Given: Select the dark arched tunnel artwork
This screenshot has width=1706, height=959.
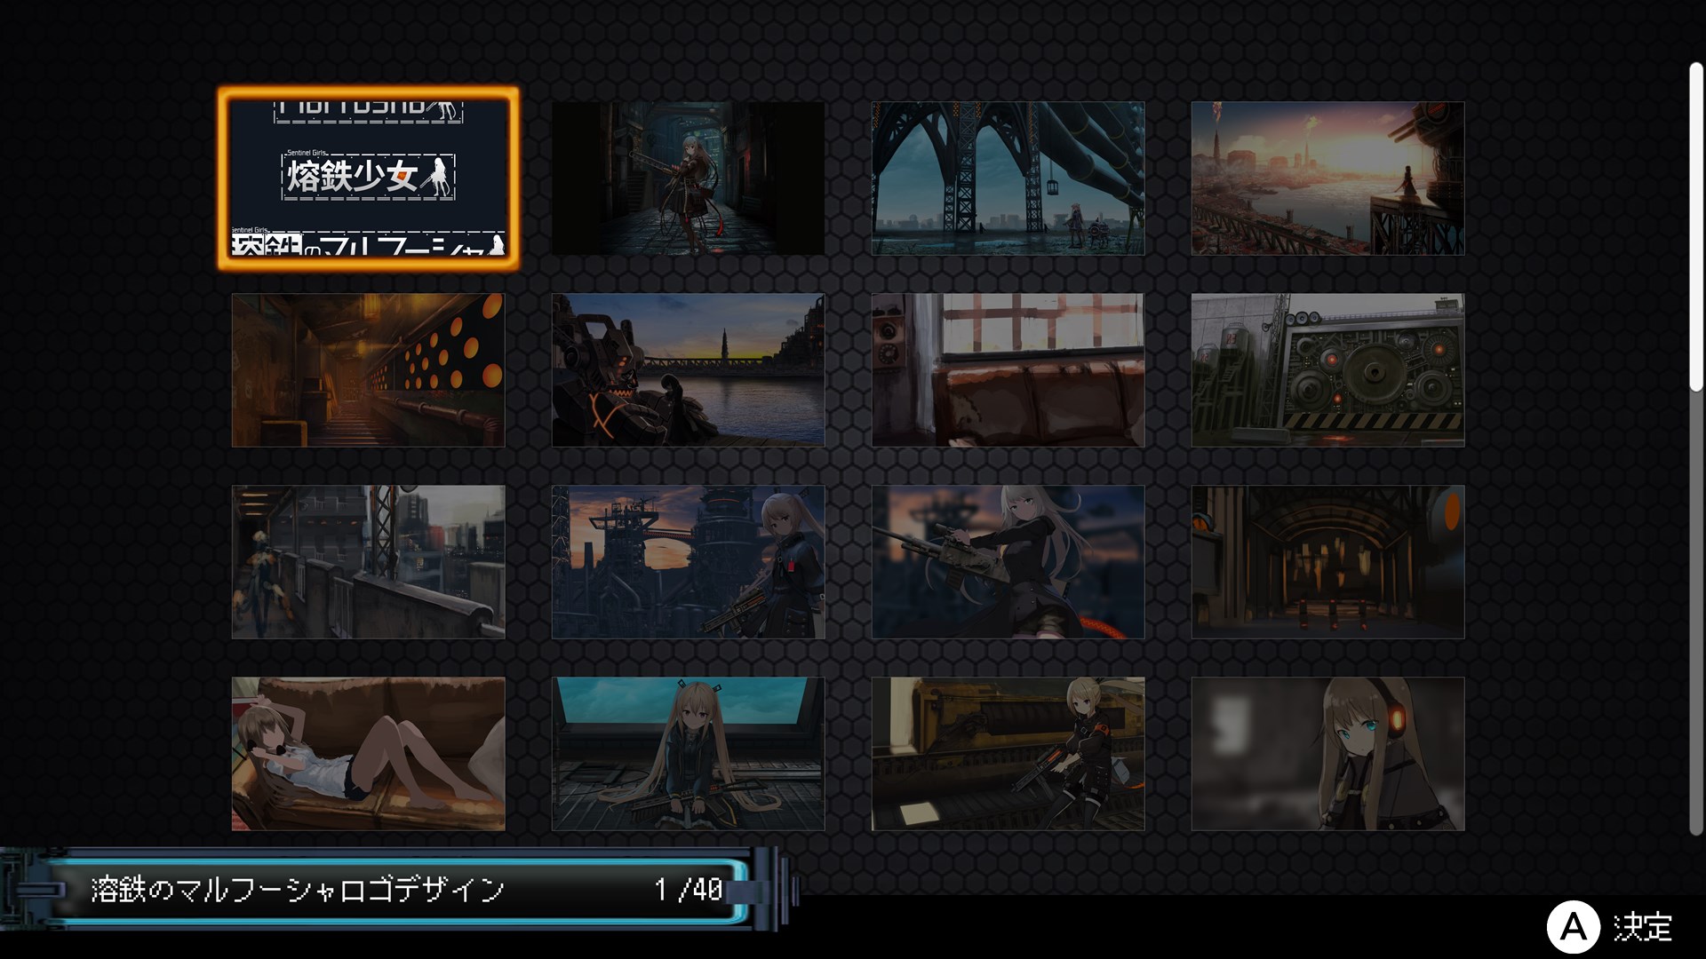Looking at the screenshot, I should click(1327, 562).
